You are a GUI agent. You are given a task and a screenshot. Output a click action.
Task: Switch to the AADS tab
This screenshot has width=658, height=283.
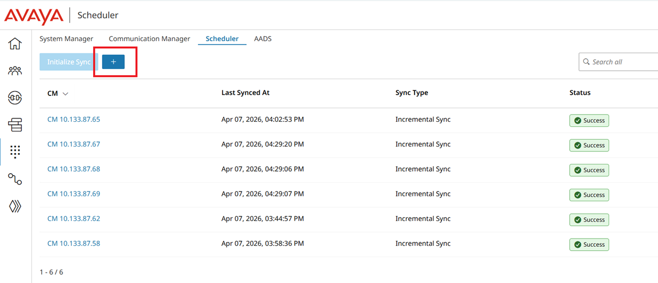point(263,39)
